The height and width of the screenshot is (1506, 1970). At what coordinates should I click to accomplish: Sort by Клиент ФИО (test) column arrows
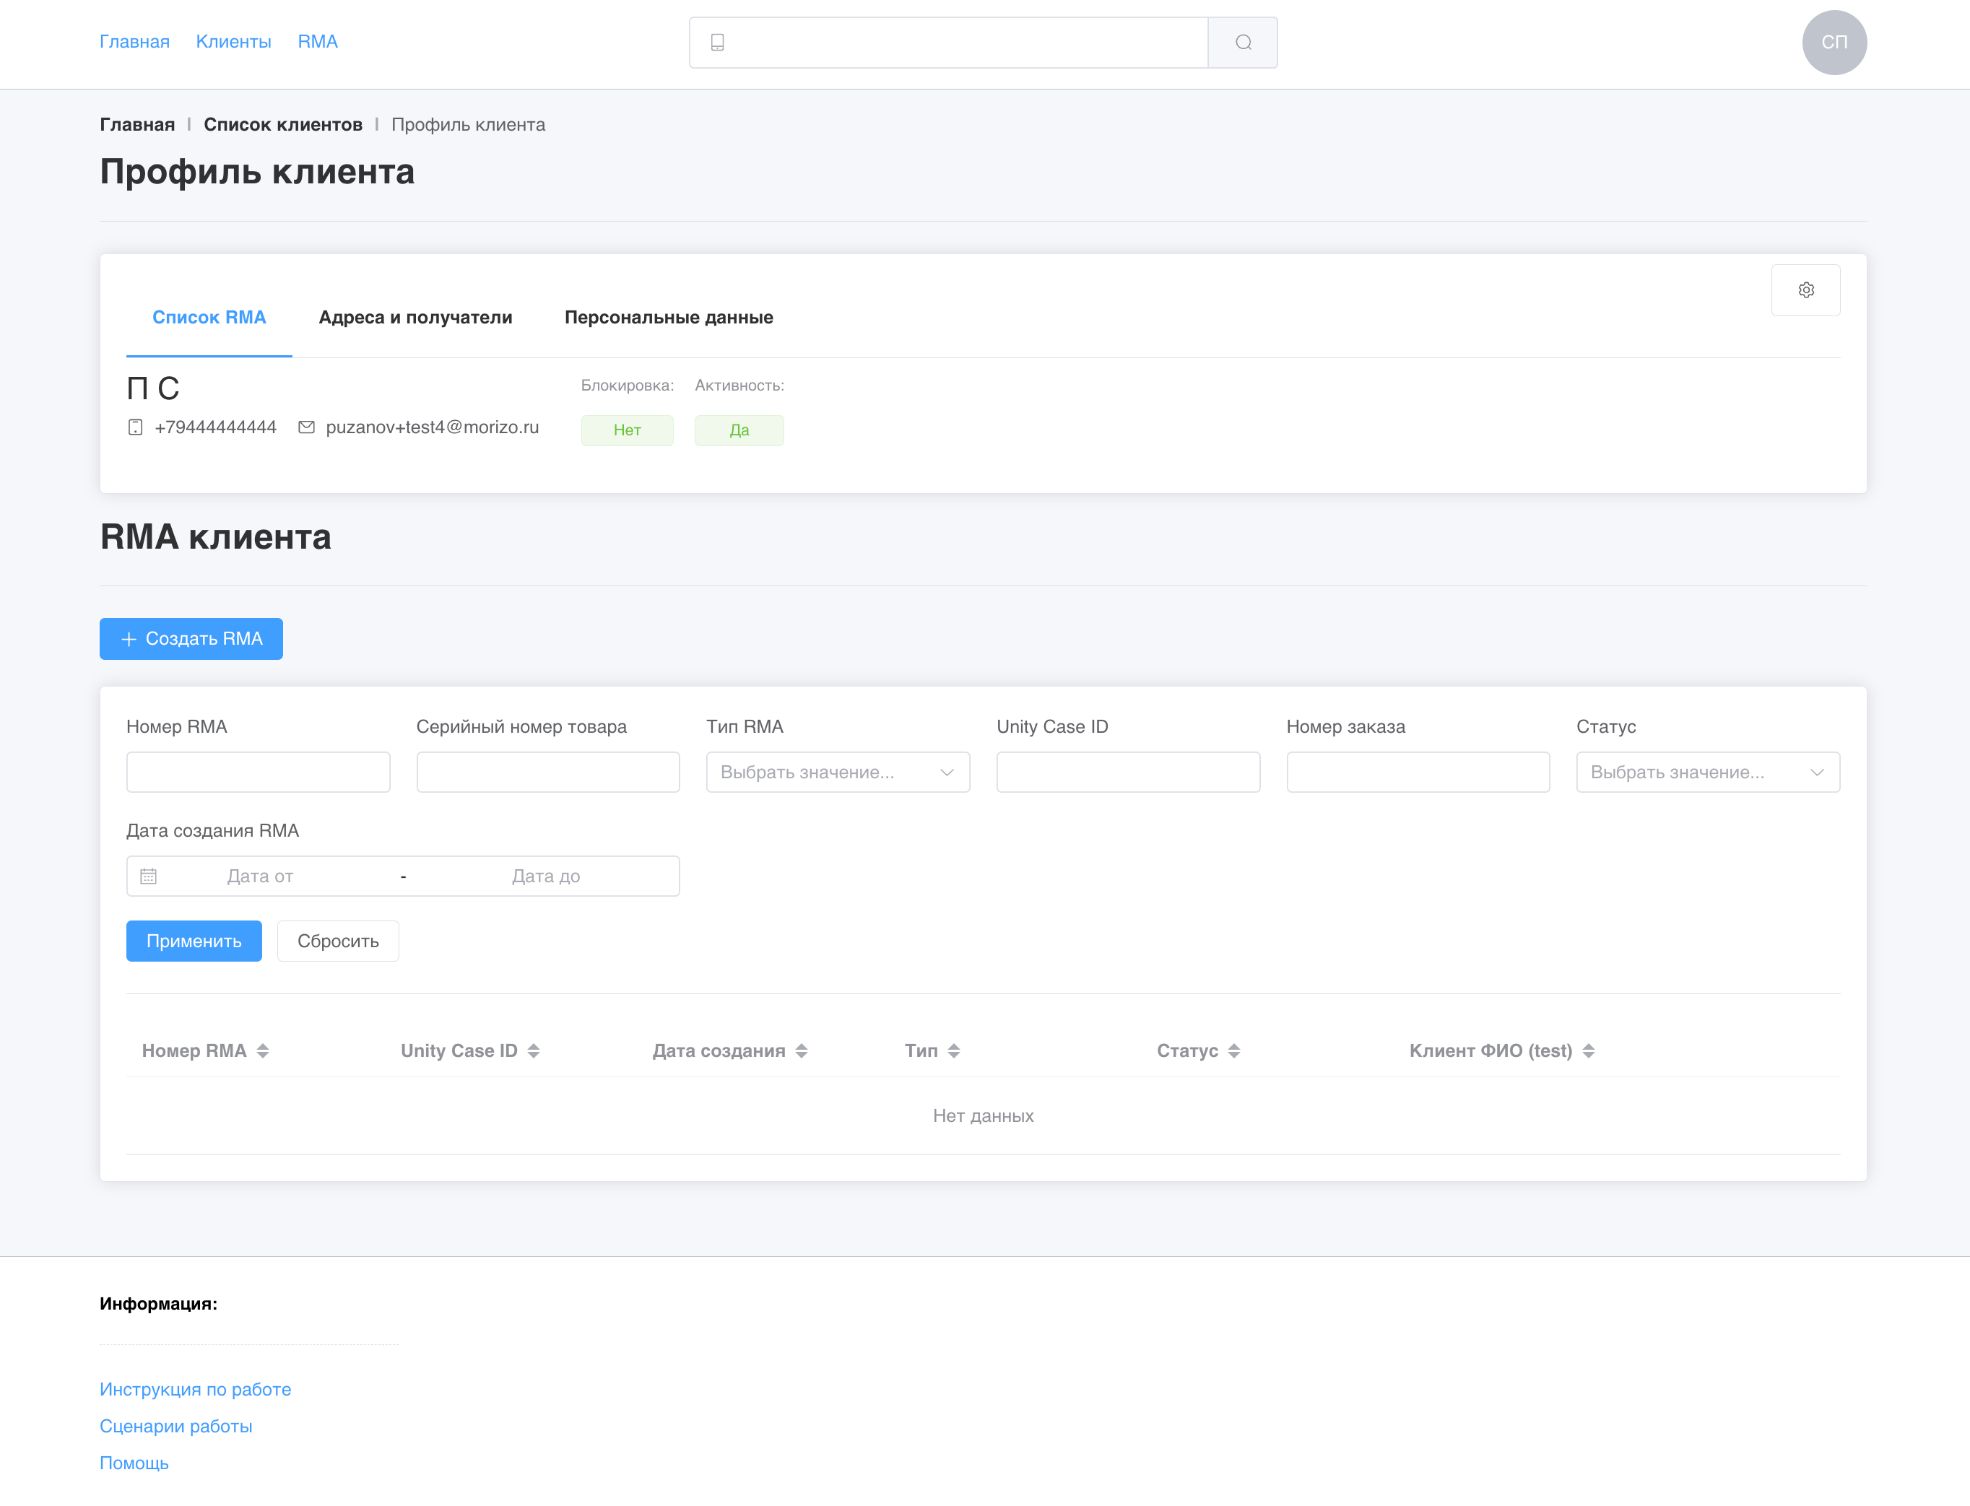coord(1588,1050)
